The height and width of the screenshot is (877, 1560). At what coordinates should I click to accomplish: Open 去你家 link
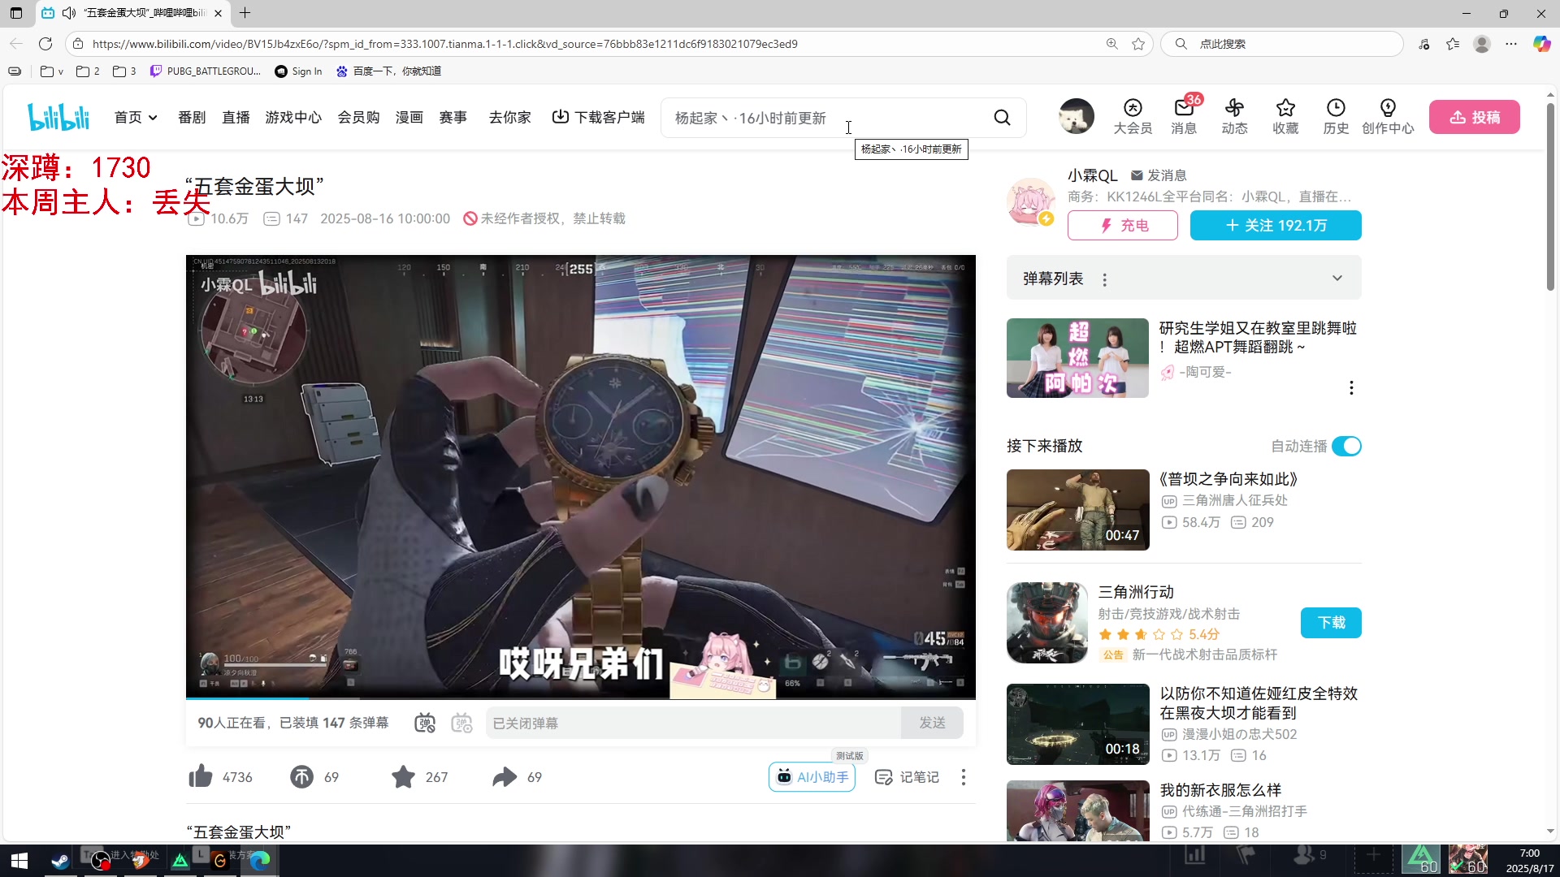pyautogui.click(x=509, y=118)
